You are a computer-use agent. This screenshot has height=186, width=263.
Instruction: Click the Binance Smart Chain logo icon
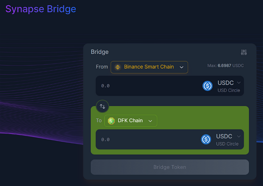118,67
